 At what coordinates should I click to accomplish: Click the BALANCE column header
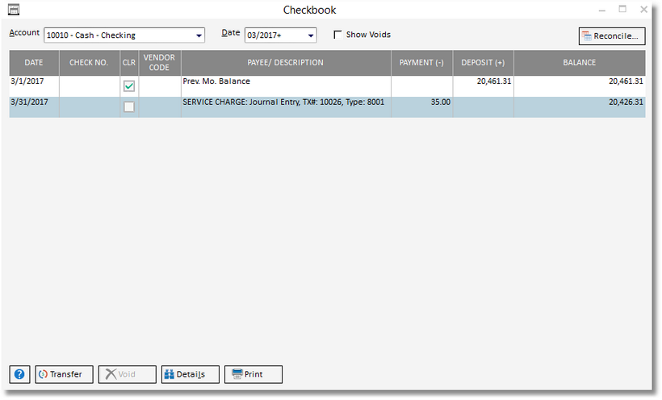click(x=579, y=63)
